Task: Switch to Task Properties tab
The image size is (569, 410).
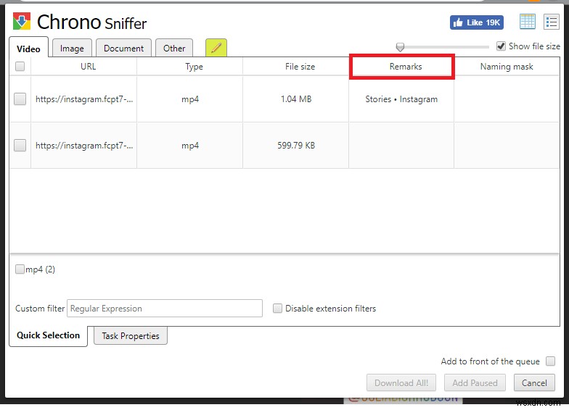Action: (131, 336)
